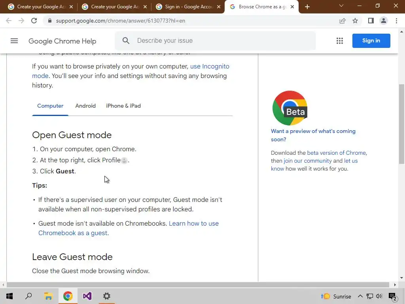Click the padlock site info icon
The width and height of the screenshot is (405, 304).
pyautogui.click(x=50, y=21)
